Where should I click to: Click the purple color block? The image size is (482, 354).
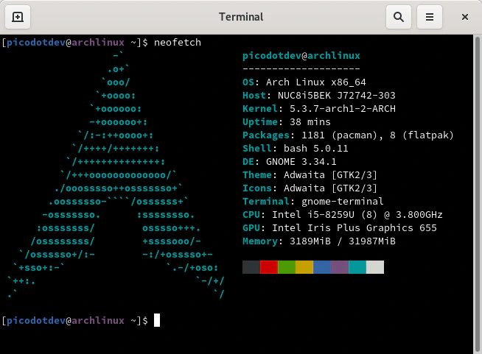coord(340,267)
